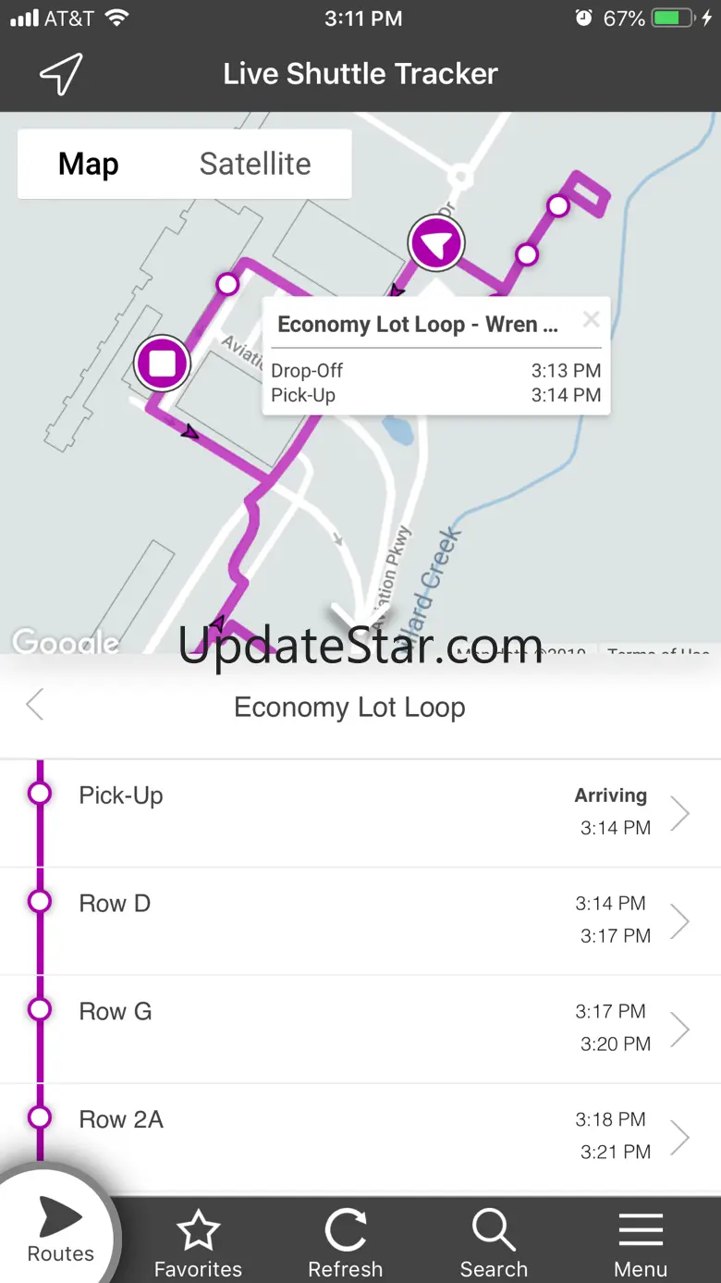721x1283 pixels.
Task: Go back from Economy Lot Loop
Action: (35, 706)
